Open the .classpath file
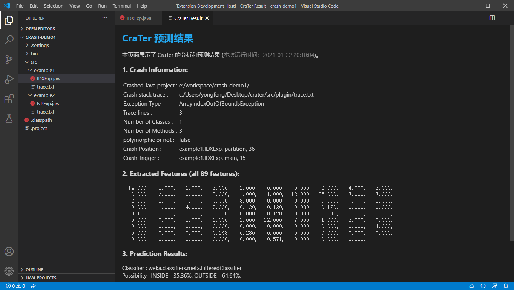The height and width of the screenshot is (290, 514). point(66,120)
